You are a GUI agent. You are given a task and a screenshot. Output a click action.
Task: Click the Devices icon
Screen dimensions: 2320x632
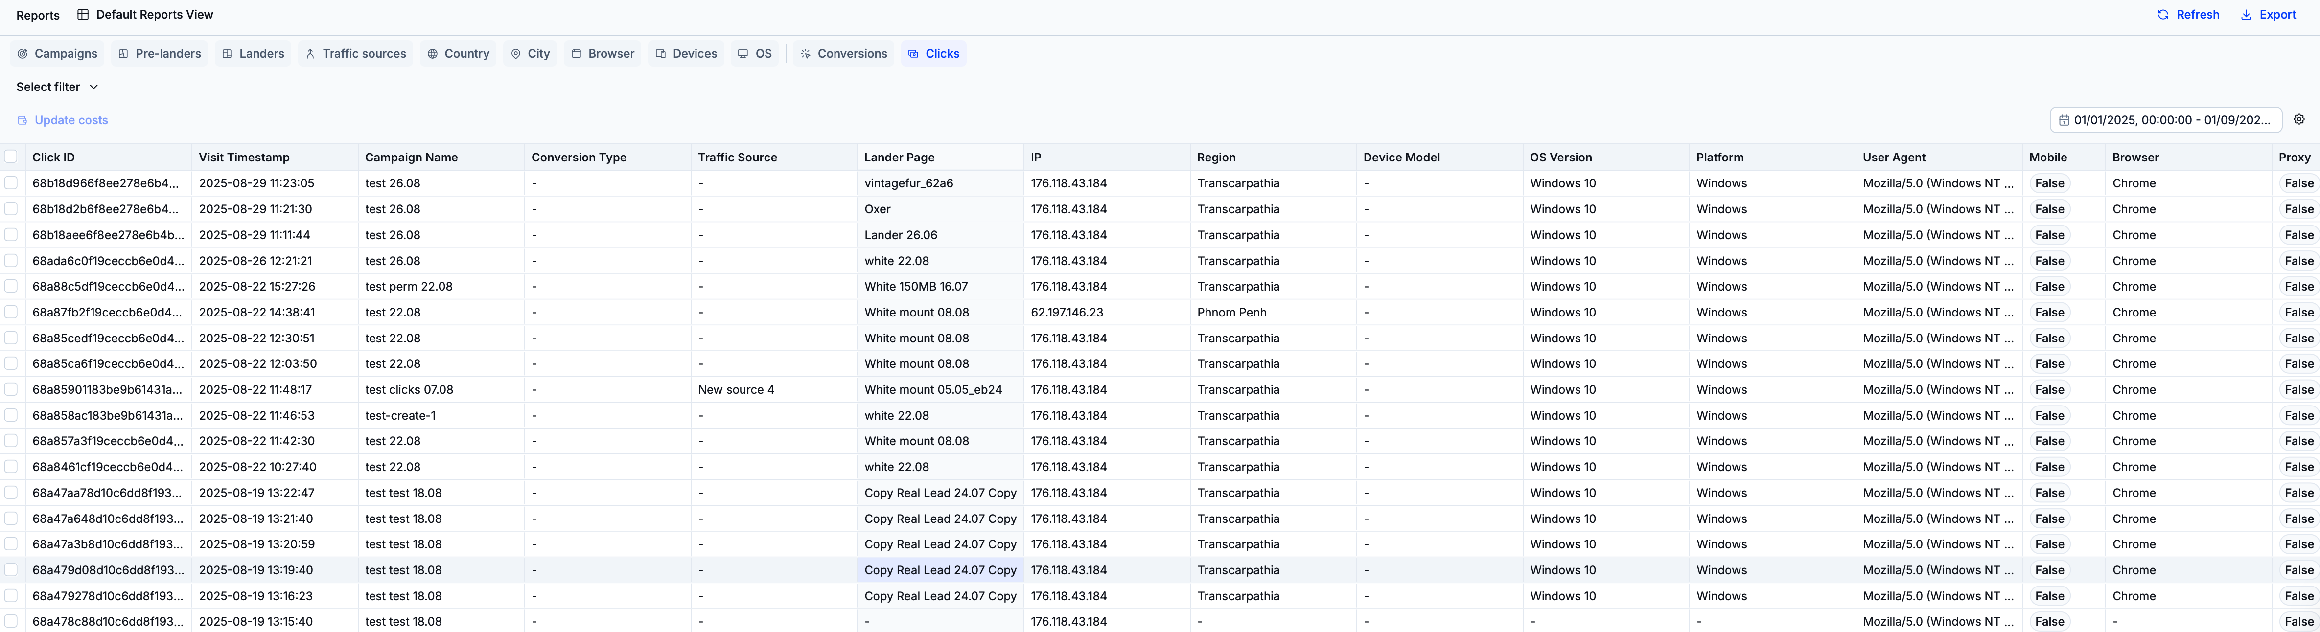[660, 54]
